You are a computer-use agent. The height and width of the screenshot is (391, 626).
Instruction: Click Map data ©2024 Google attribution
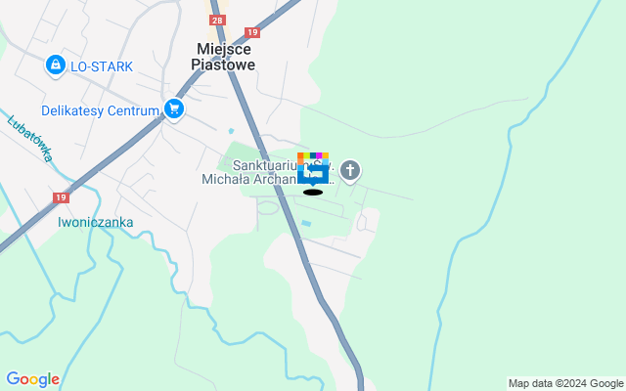[566, 384]
